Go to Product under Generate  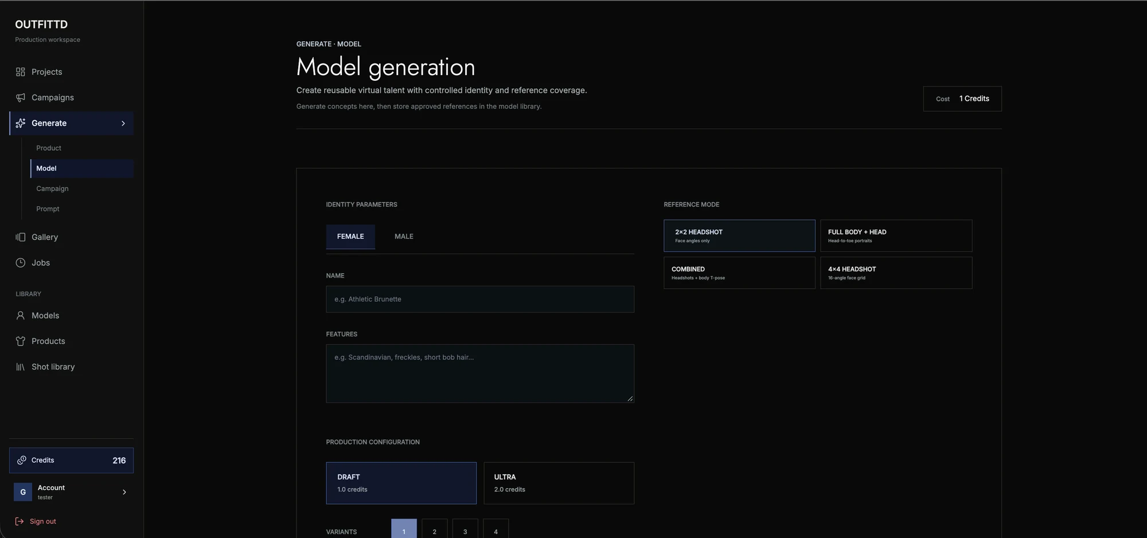(x=82, y=148)
